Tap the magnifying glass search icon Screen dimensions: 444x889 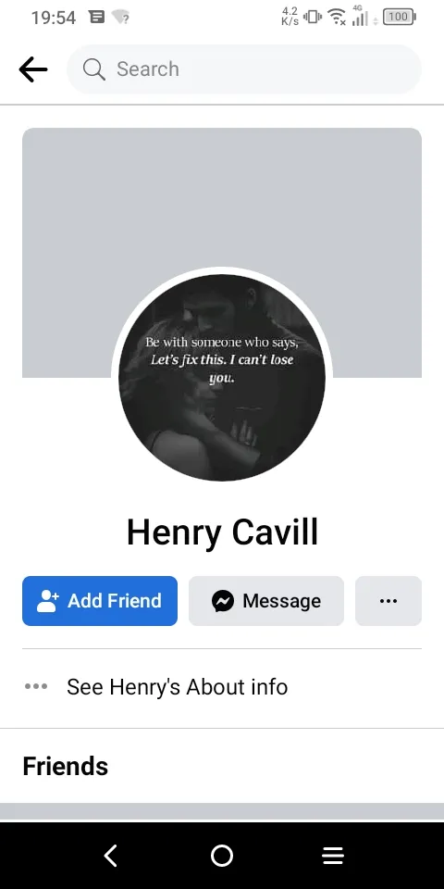(94, 69)
